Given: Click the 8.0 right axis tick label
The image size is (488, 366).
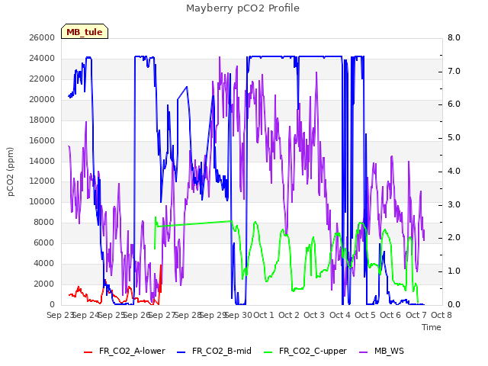Looking at the screenshot, I should [x=454, y=37].
